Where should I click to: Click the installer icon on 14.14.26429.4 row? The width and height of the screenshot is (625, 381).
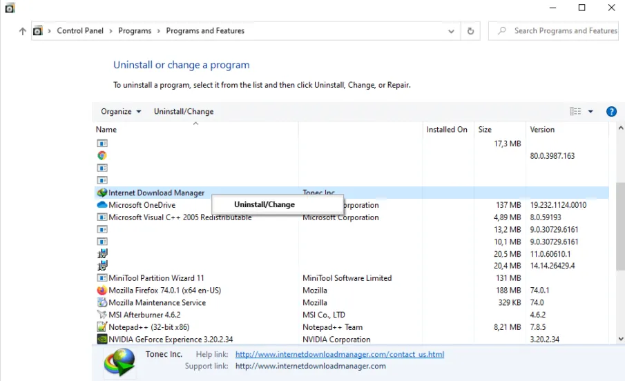pyautogui.click(x=102, y=266)
